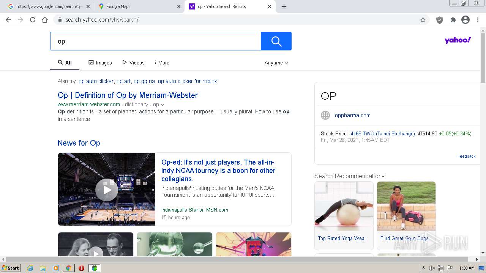Open the volume speaker tray icon

(x=432, y=268)
